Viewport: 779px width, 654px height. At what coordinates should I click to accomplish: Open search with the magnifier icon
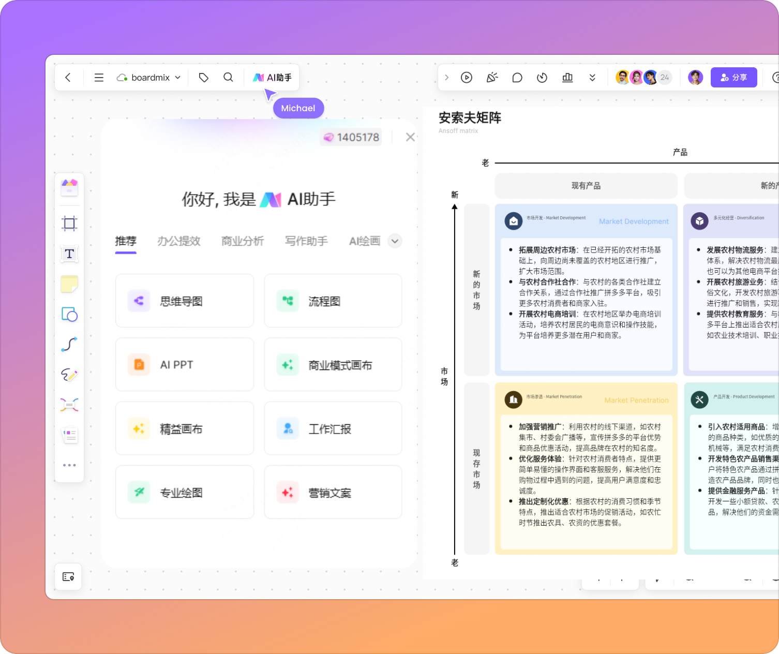pyautogui.click(x=228, y=78)
